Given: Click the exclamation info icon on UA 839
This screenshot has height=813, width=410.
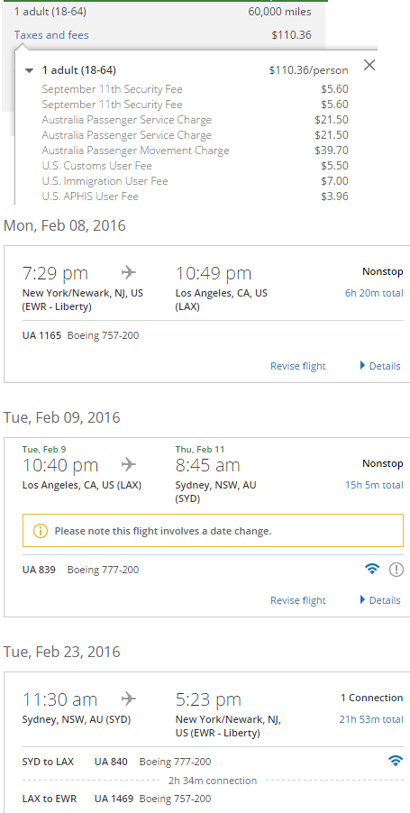Looking at the screenshot, I should click(396, 570).
